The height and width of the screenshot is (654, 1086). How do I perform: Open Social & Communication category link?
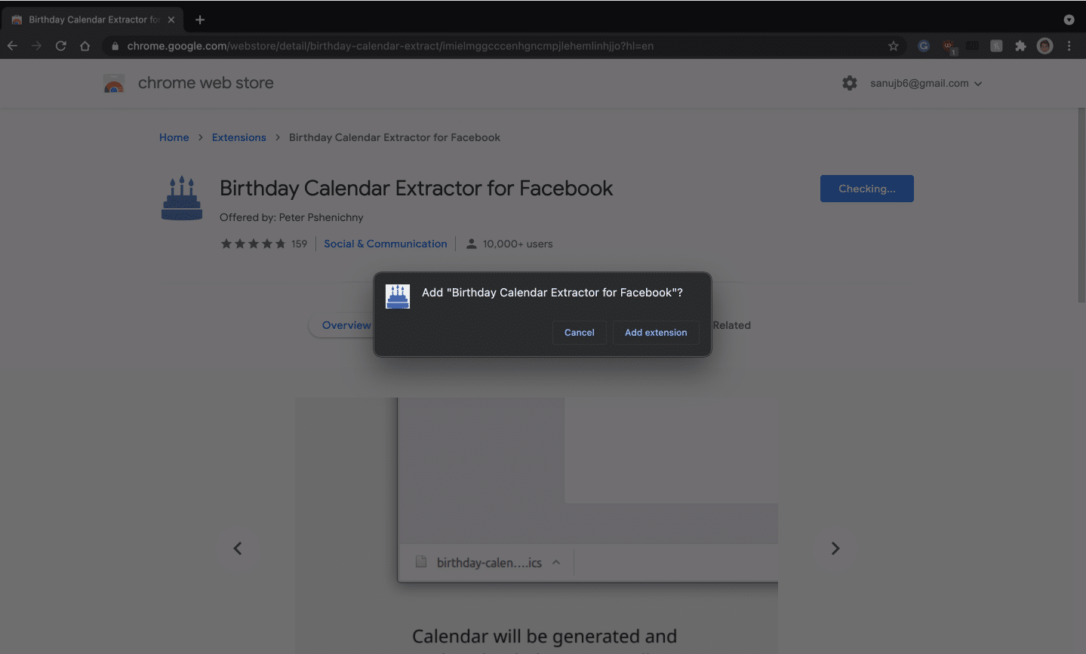pos(385,244)
